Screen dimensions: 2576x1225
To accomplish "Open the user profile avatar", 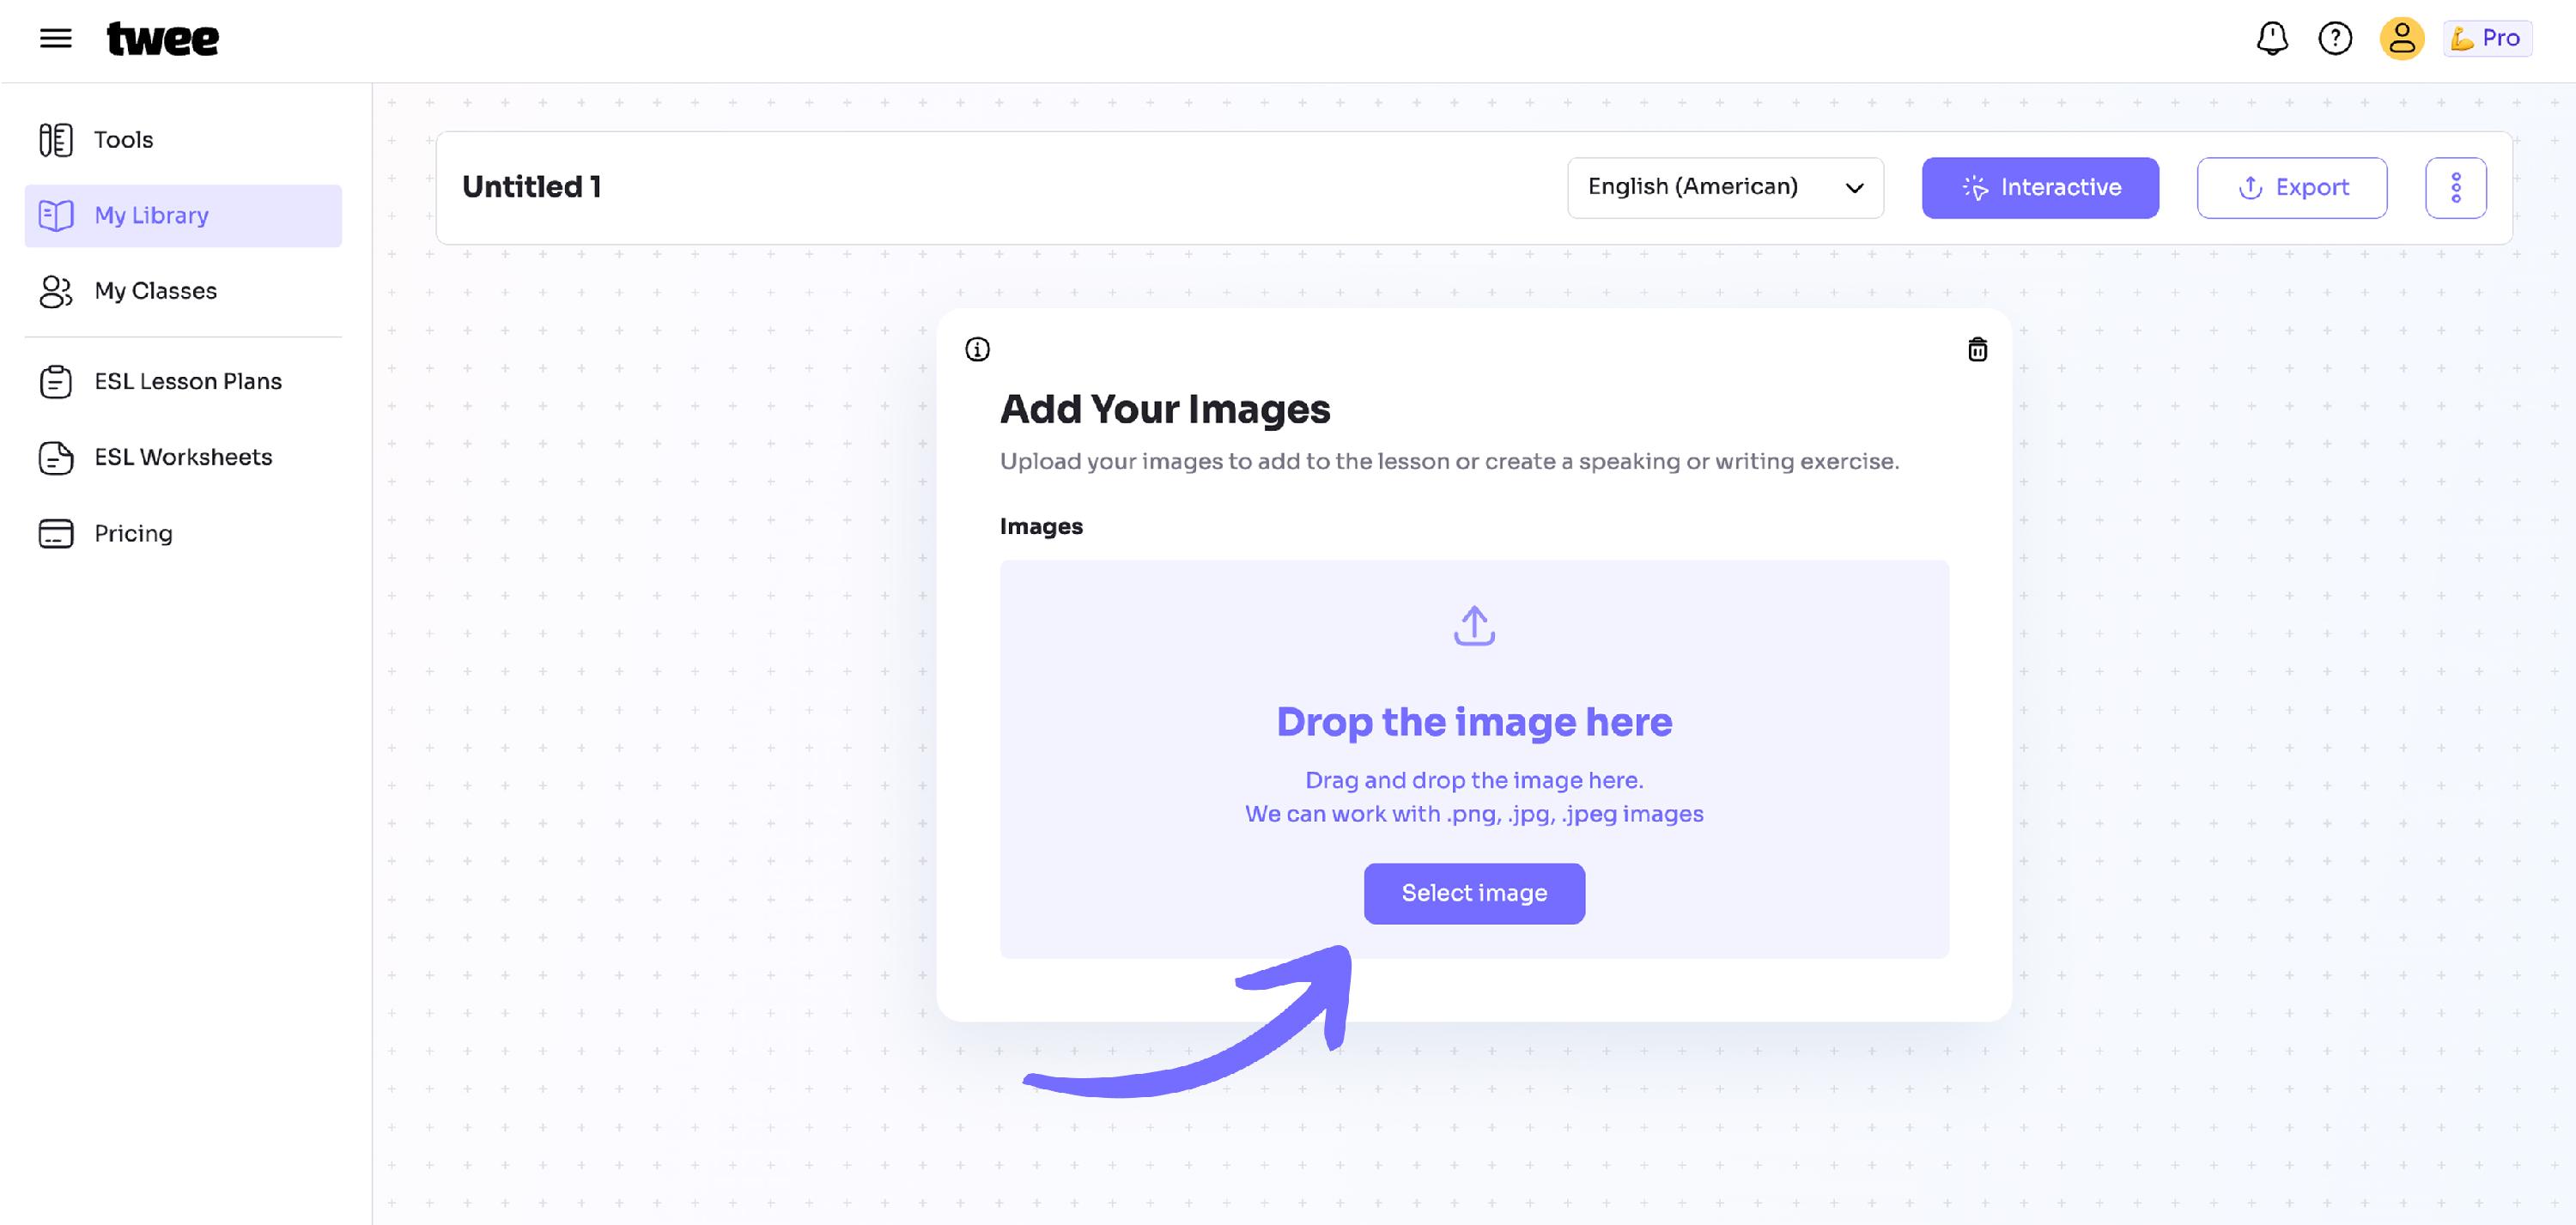I will click(x=2401, y=39).
